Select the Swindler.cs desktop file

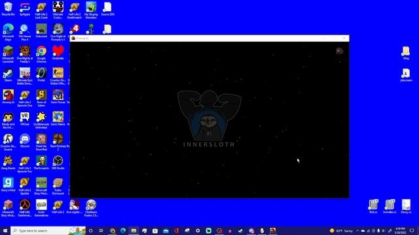point(390,206)
